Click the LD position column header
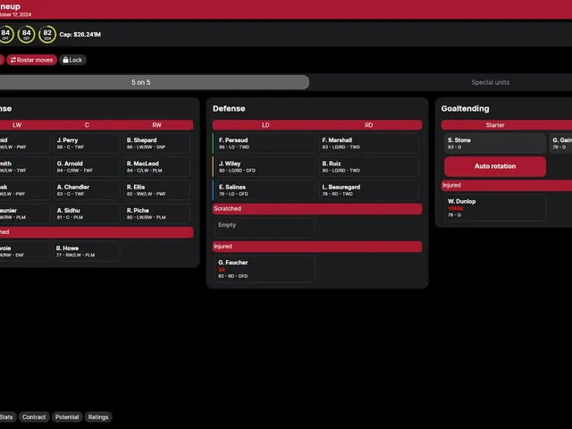The height and width of the screenshot is (429, 572). tap(265, 125)
